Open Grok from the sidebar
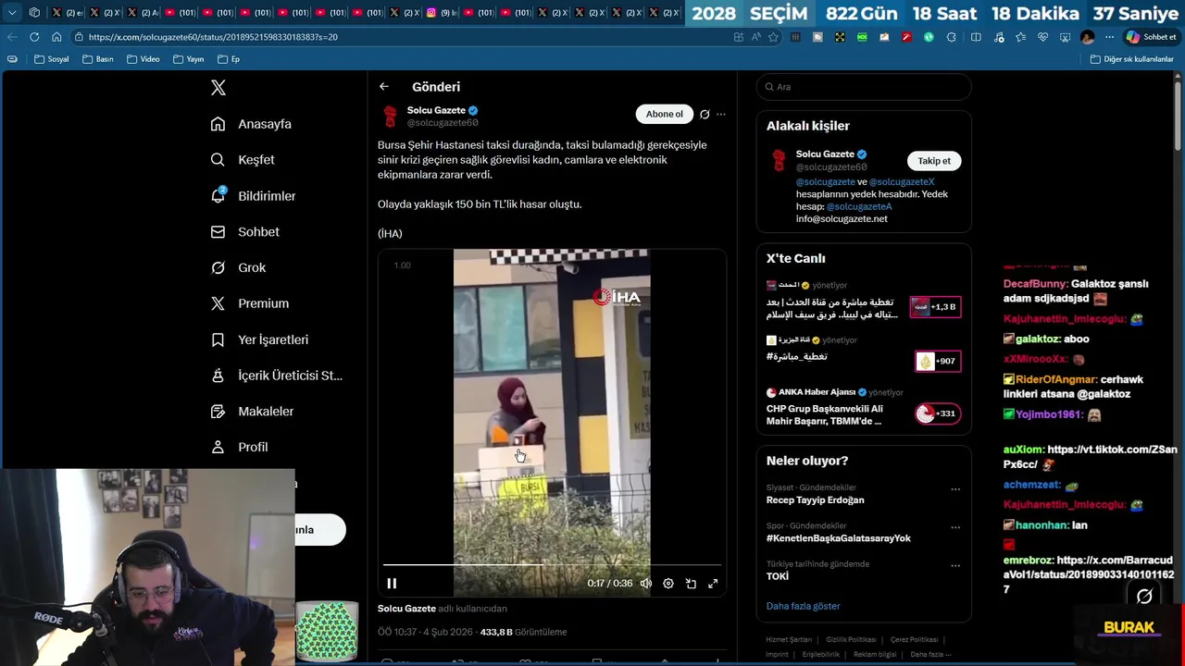 tap(238, 267)
